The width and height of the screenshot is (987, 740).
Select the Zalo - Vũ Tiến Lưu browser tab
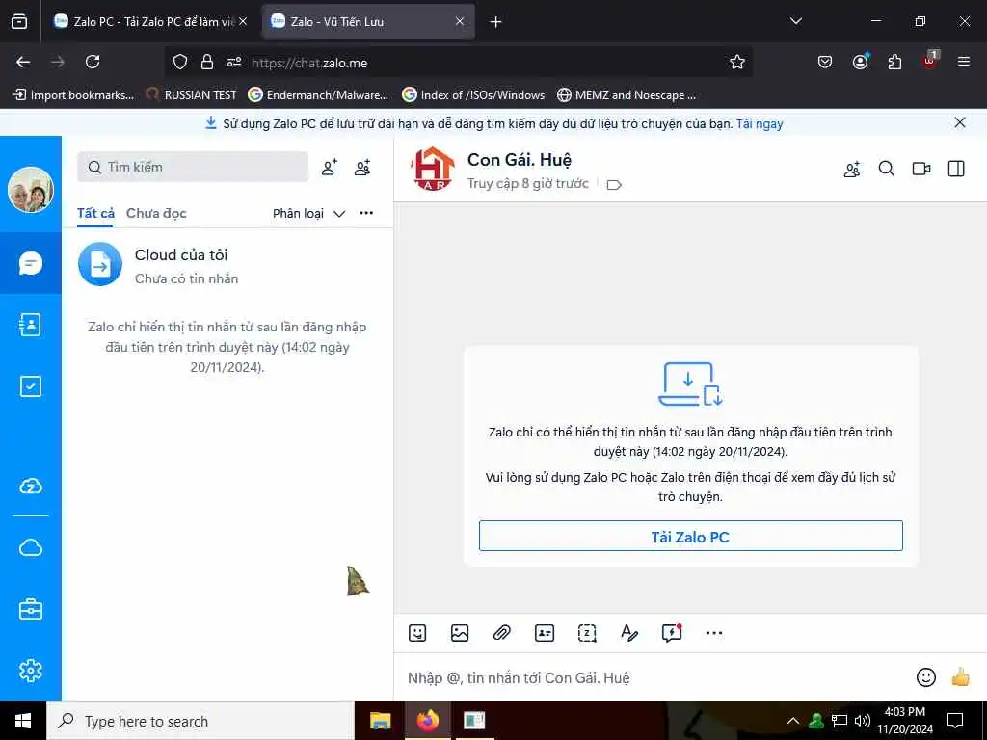pyautogui.click(x=367, y=22)
